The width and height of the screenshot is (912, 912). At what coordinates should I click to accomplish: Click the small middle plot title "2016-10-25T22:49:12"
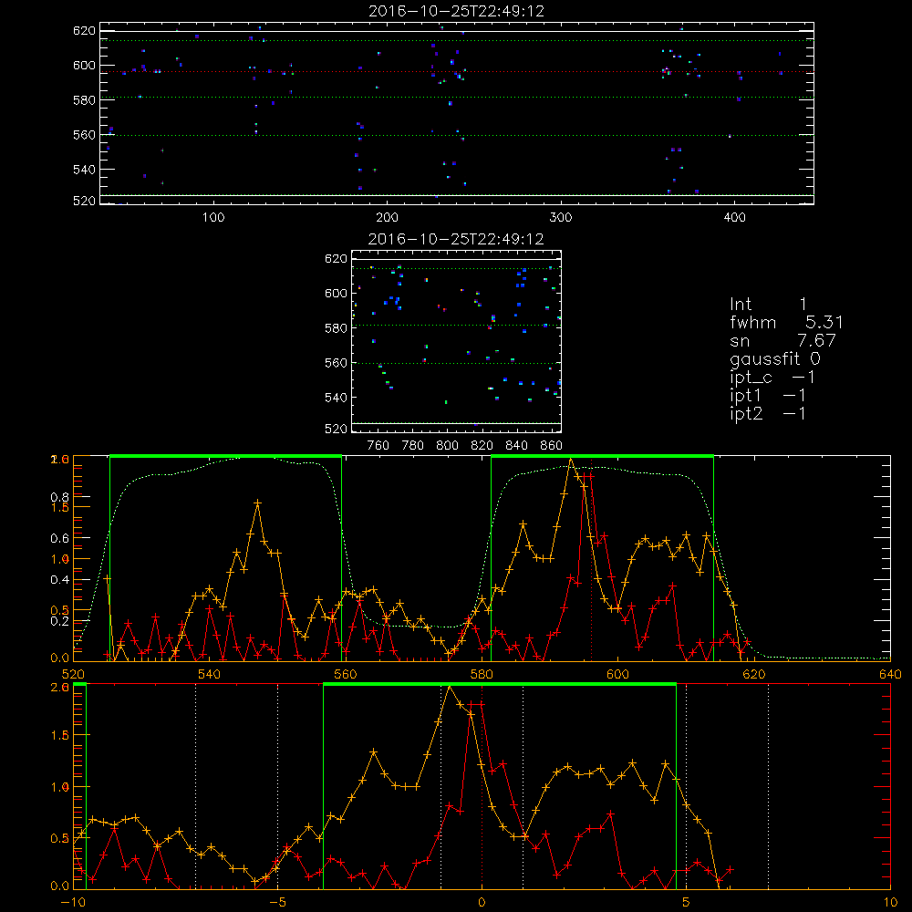(x=456, y=239)
